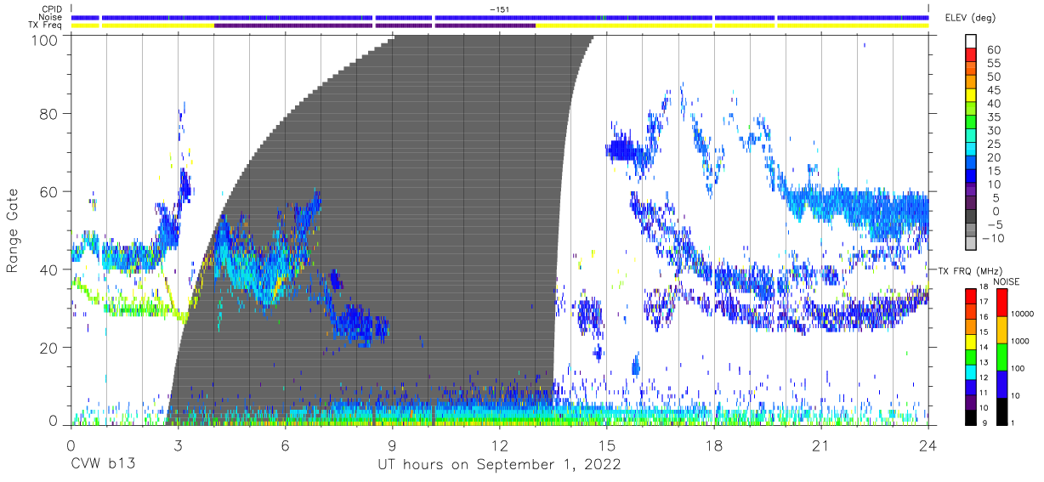Click the "3" UT hour tick label
1044x482 pixels.
click(178, 445)
